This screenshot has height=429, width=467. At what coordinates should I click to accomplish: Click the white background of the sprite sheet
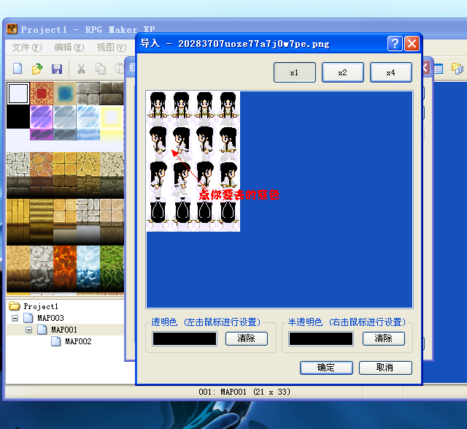193,161
